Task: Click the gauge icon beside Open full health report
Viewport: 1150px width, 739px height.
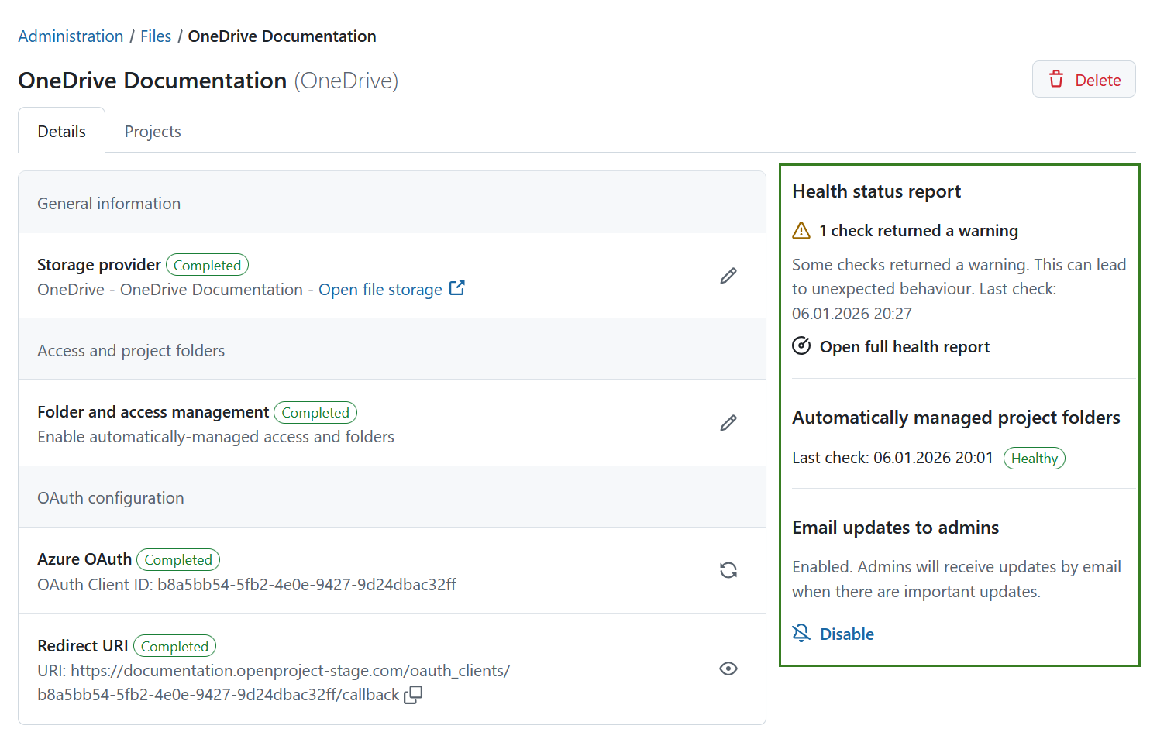Action: coord(801,346)
